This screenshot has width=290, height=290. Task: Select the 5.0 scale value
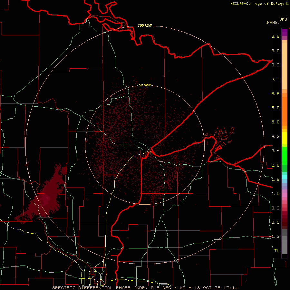(x=275, y=122)
